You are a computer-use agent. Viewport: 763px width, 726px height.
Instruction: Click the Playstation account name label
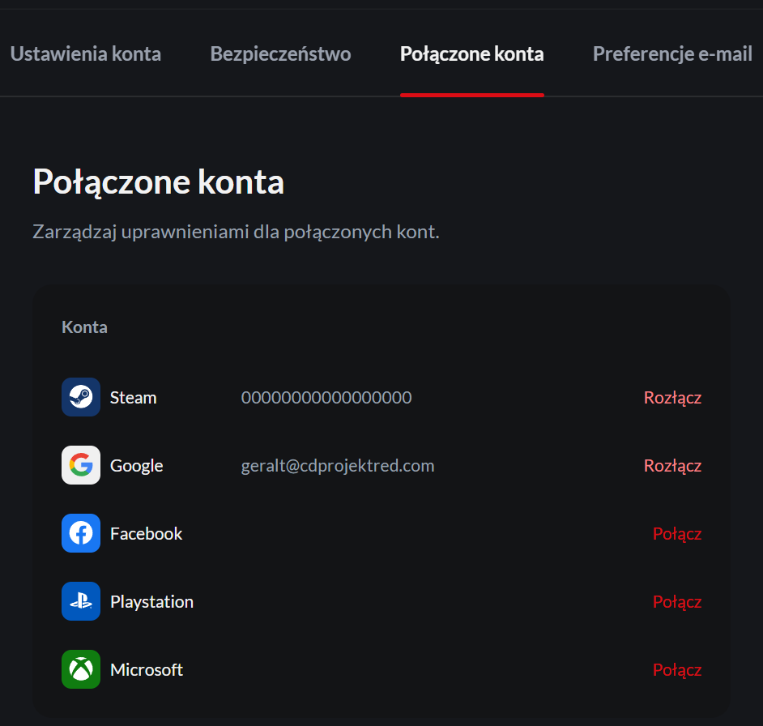click(151, 602)
